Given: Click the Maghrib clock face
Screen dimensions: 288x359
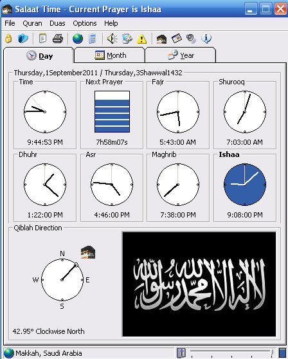Looking at the screenshot, I should coord(178,184).
